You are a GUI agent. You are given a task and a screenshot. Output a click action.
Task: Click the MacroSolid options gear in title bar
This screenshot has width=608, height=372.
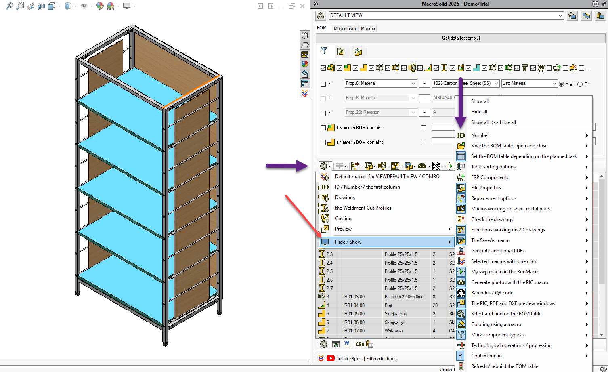coord(595,4)
